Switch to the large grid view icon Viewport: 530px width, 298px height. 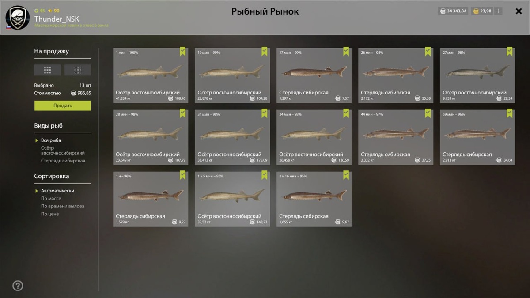point(47,70)
